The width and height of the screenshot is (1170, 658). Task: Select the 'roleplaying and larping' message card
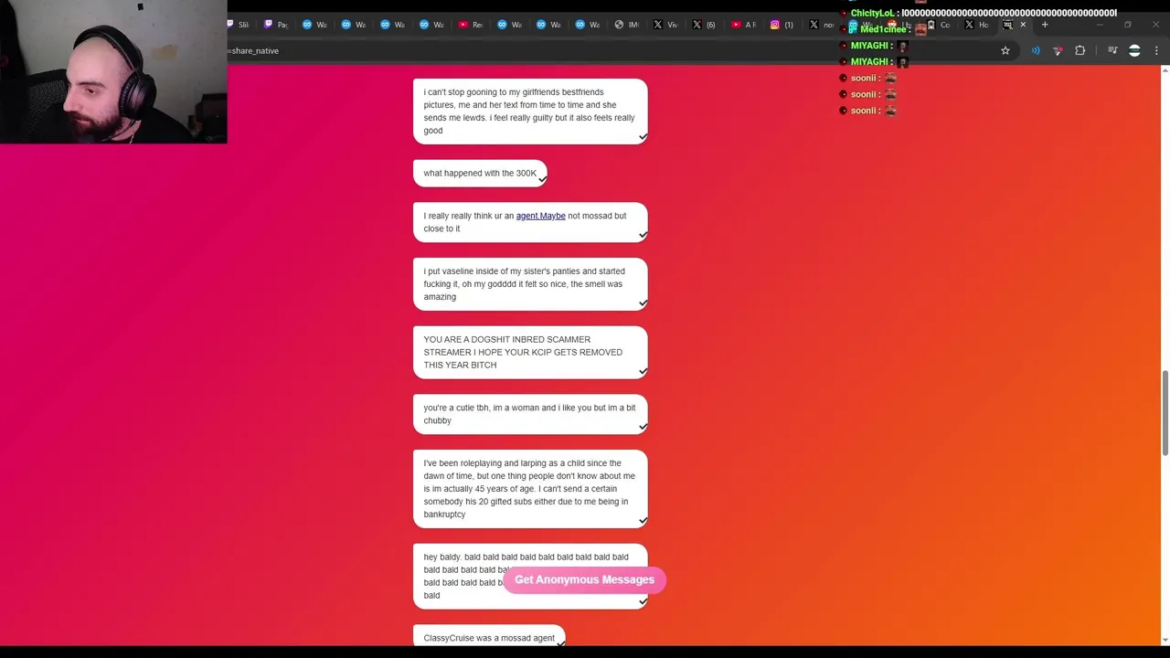pos(530,489)
